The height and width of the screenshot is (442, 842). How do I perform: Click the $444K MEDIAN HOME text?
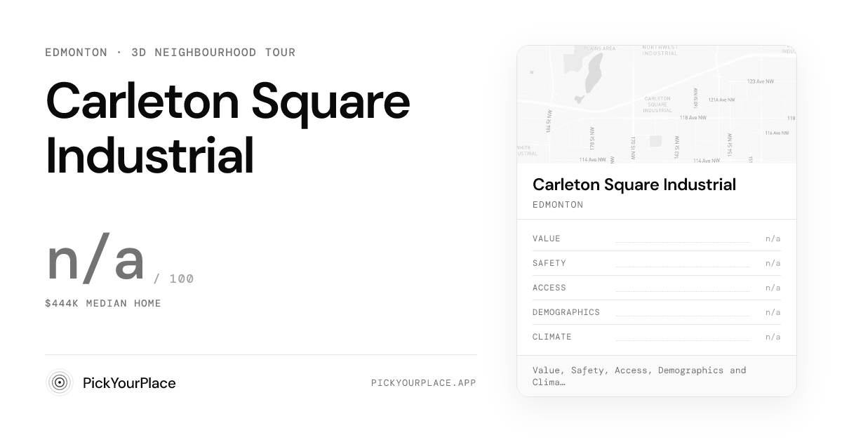point(103,303)
